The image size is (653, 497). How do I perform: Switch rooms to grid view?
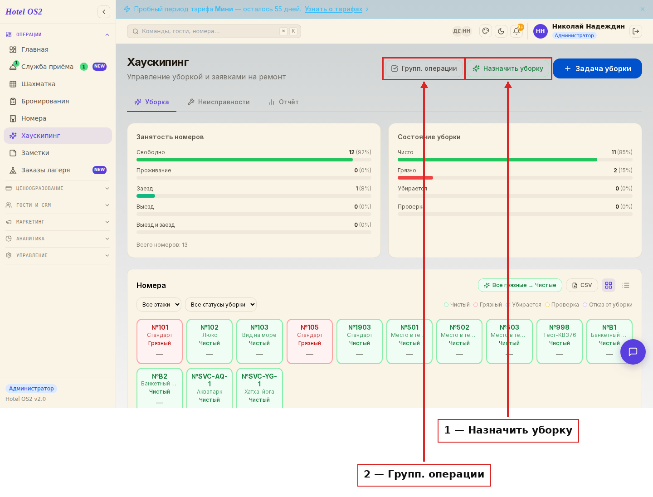(x=609, y=285)
